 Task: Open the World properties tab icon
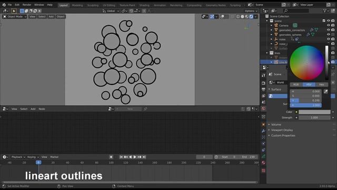tap(263, 108)
